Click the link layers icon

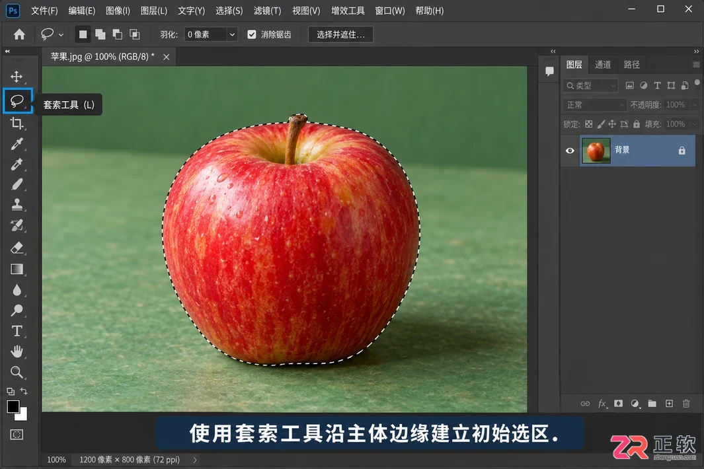tap(585, 404)
